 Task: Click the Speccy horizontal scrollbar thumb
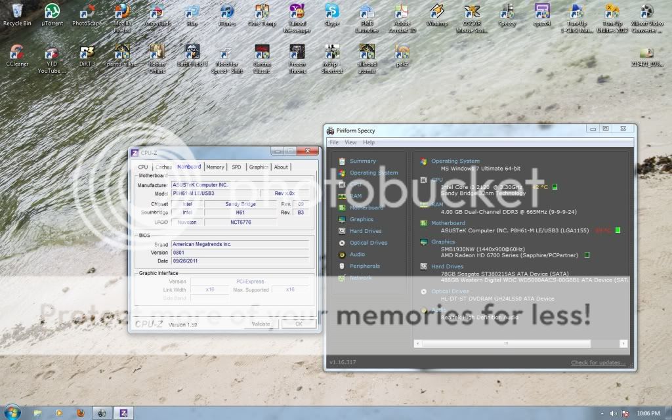tap(506, 344)
